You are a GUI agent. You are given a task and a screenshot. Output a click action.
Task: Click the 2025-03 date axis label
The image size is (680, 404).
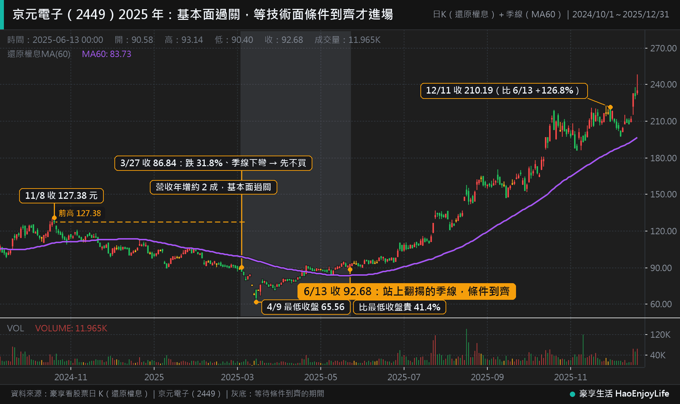pos(237,377)
